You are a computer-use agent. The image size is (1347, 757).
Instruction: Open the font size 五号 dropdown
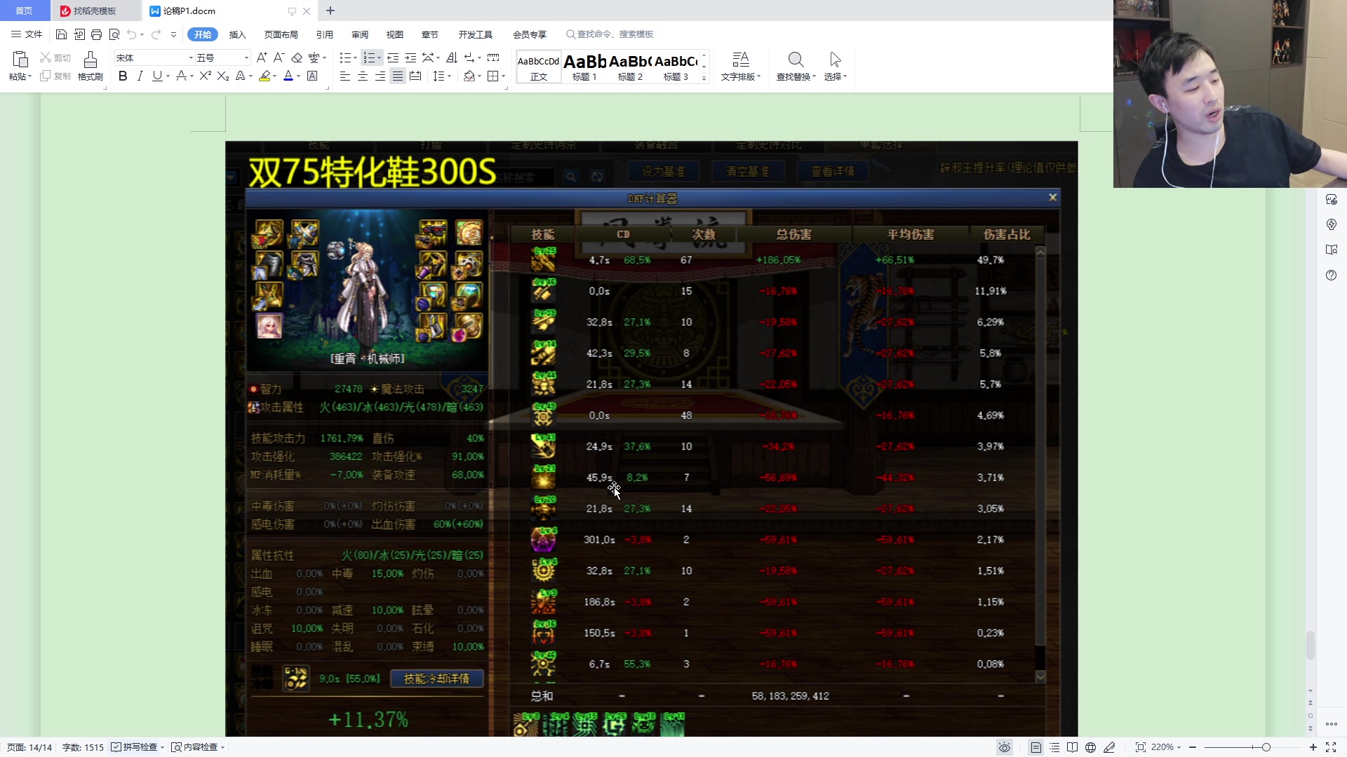click(246, 57)
